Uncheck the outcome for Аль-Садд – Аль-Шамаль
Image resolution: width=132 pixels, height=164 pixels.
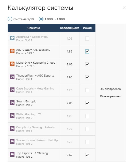(87, 51)
